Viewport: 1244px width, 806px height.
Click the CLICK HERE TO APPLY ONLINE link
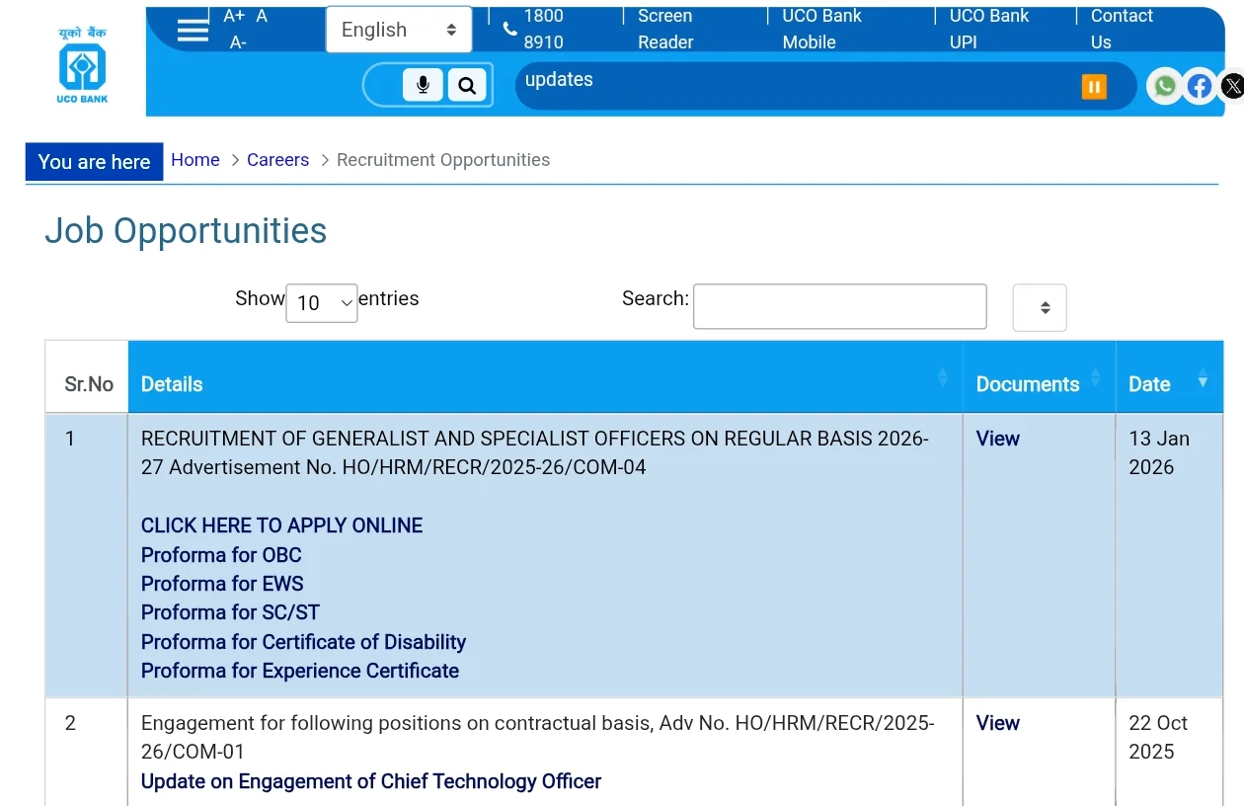tap(281, 525)
